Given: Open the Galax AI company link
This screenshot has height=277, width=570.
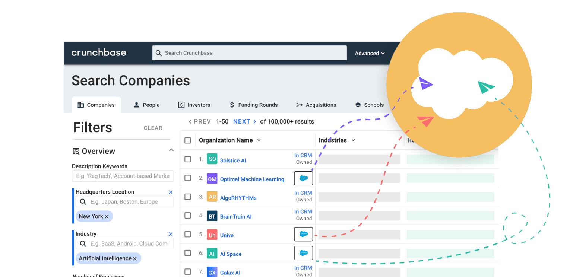Looking at the screenshot, I should 230,273.
